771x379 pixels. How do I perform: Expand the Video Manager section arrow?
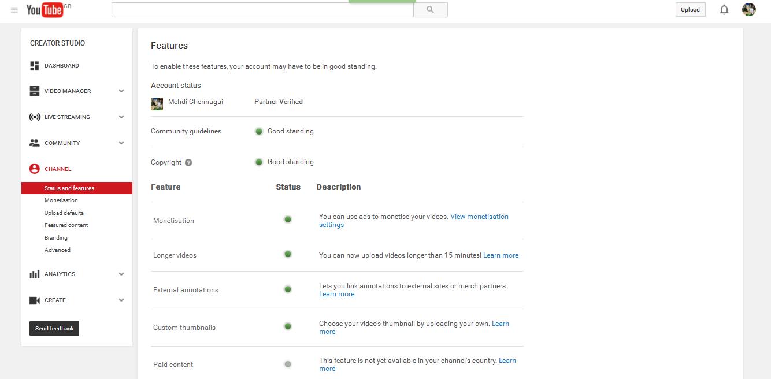pyautogui.click(x=121, y=91)
